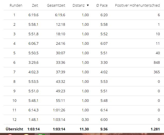Image resolution: width=164 pixels, height=135 pixels.
Task: Click the pace 6:07 in lap 4
Action: 104,43
